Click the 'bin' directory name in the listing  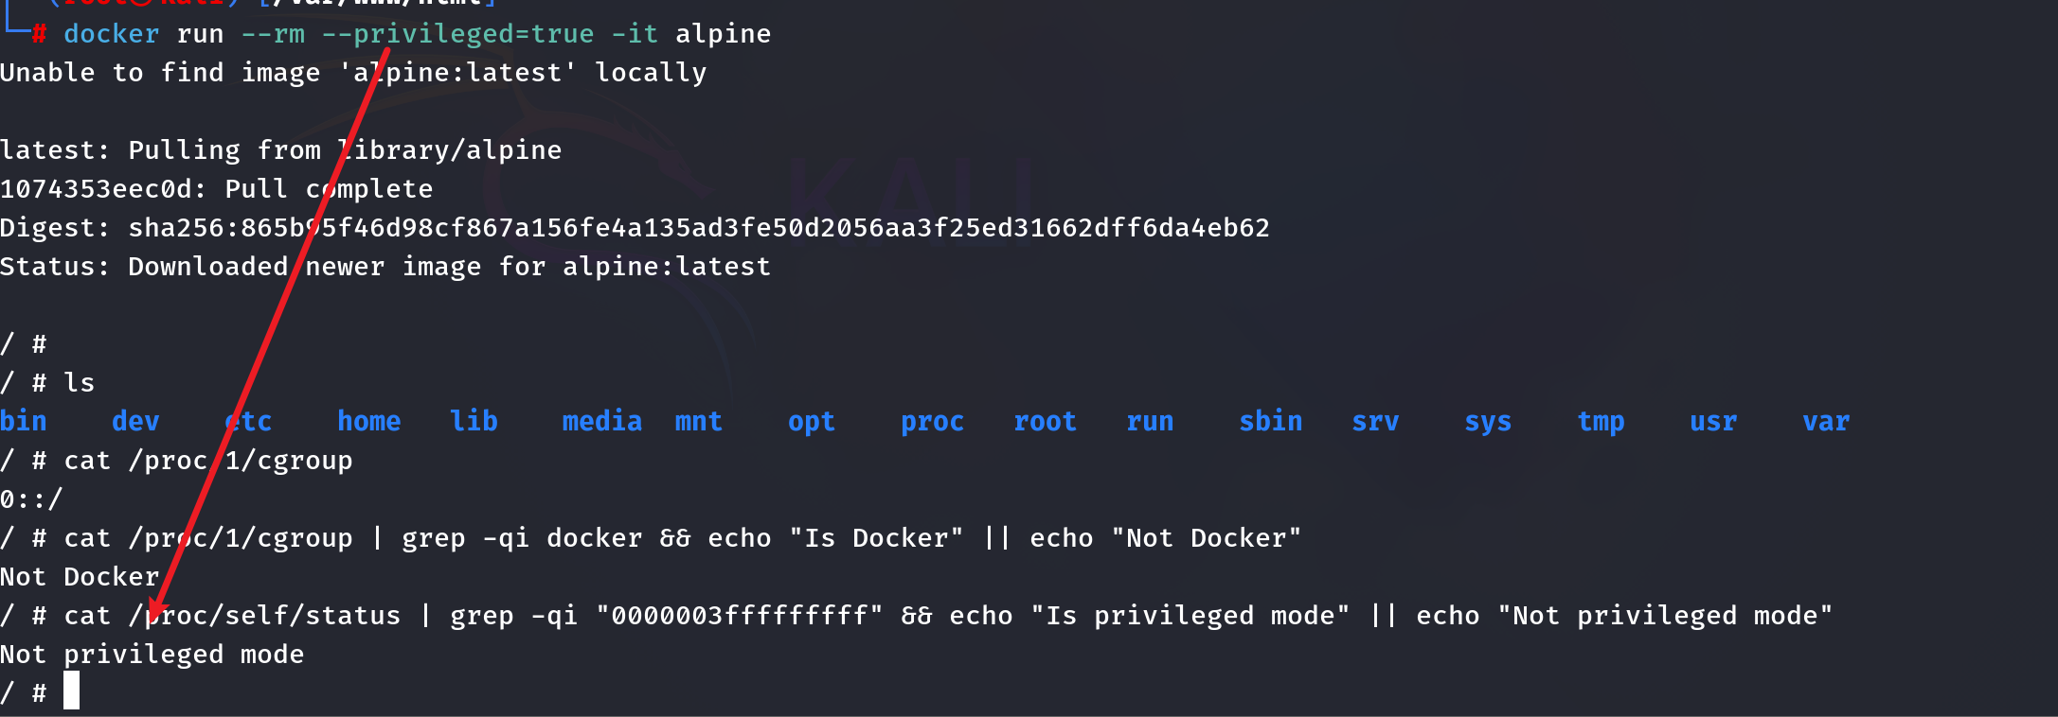[x=24, y=422]
